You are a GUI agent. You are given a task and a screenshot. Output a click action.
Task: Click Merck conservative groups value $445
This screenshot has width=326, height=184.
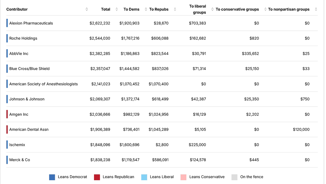point(254,160)
